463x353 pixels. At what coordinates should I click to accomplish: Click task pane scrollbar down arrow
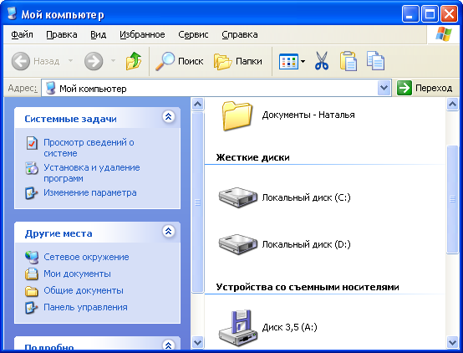point(197,343)
